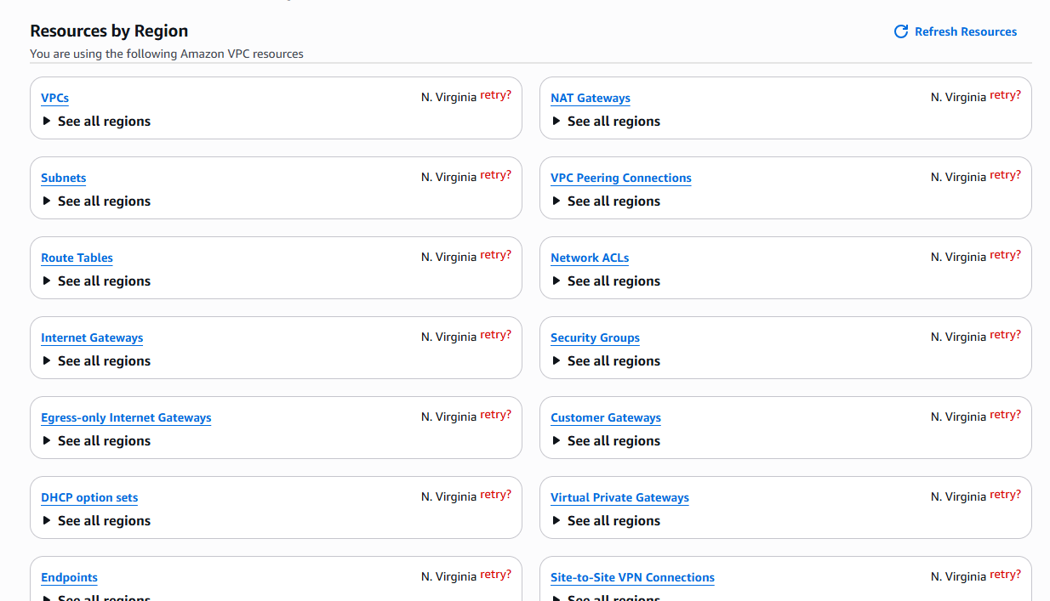Open the Endpoints link

click(69, 577)
